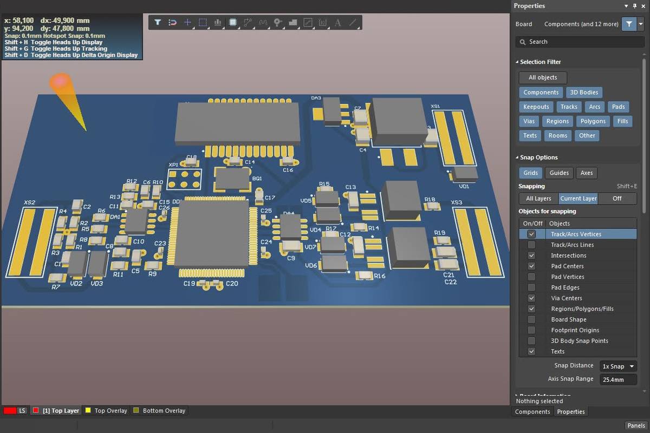Toggle Track/Arcs Vertices snapping checkbox
Screen dimensions: 650x433
coord(531,234)
